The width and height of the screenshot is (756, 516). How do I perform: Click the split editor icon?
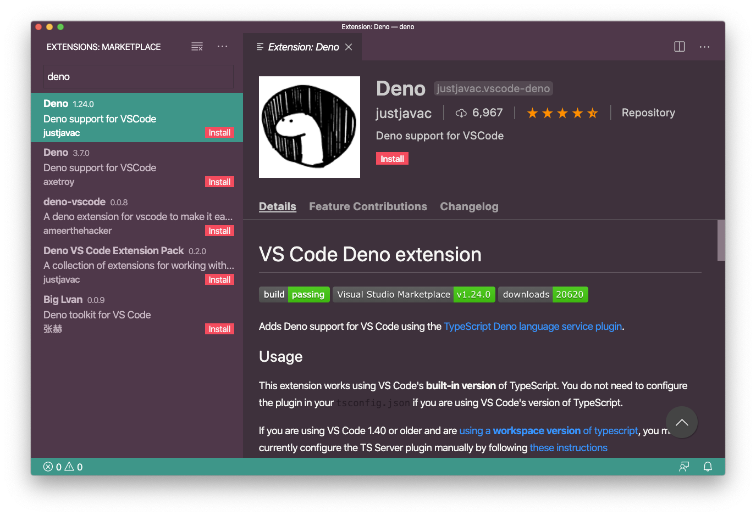[x=680, y=47]
